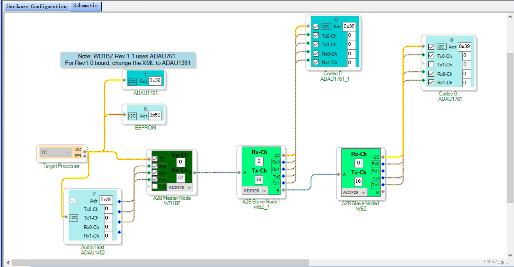Enable the Tx1 checkbox in A2B Master Node
Screen dimensions: 514x267
click(x=155, y=186)
